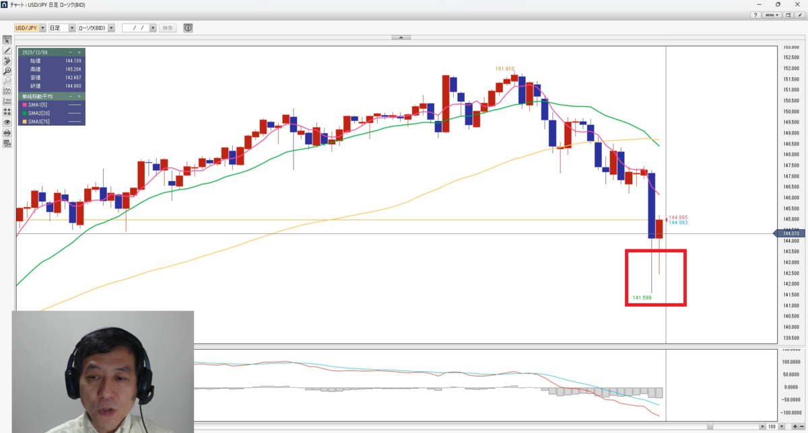Click the erase ALL drawings tool
Viewport: 808px width, 433px height.
point(7,61)
